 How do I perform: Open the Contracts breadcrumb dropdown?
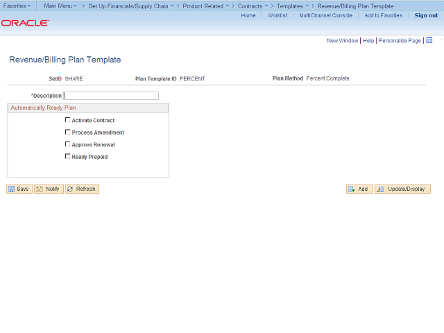pos(253,6)
